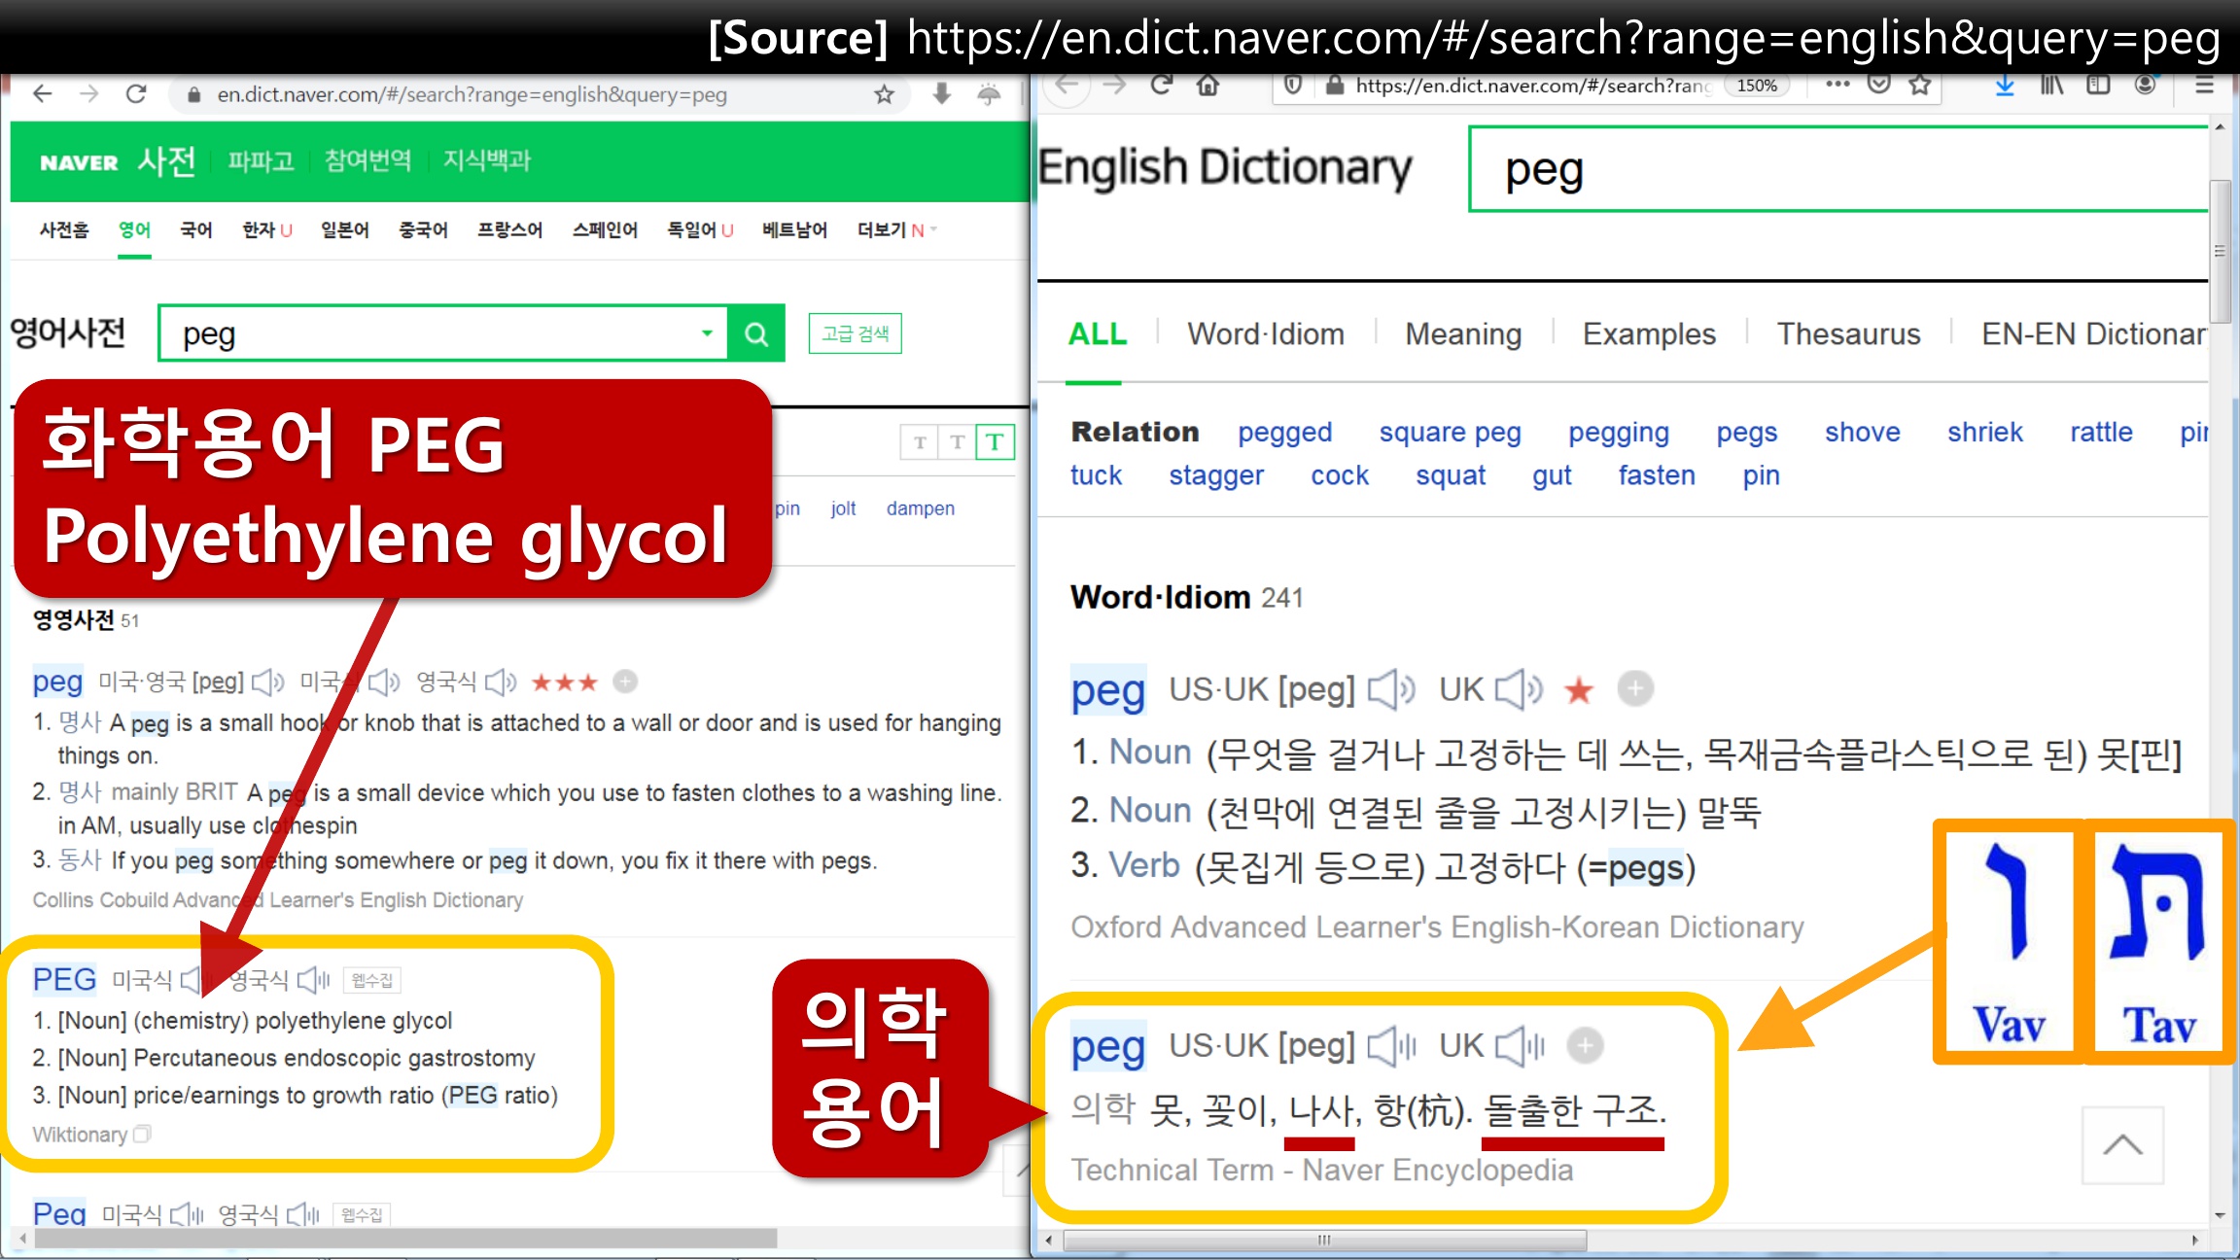Open the 지식백과 link in Naver header
The height and width of the screenshot is (1260, 2240).
point(486,161)
